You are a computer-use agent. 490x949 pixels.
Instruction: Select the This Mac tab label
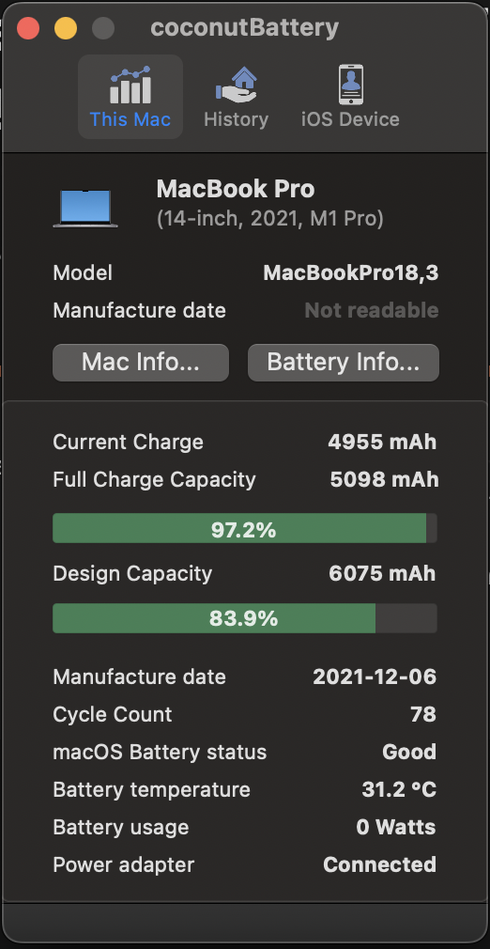click(130, 119)
